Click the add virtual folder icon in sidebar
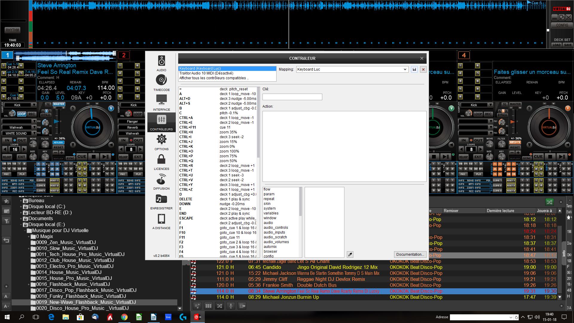The height and width of the screenshot is (323, 574). pos(7,211)
